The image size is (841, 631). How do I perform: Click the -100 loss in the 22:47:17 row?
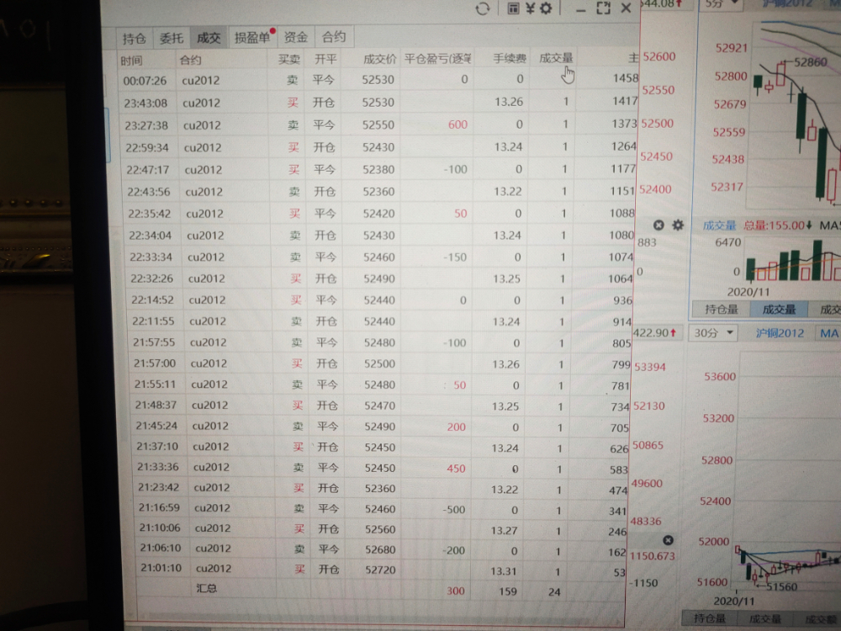coord(456,170)
